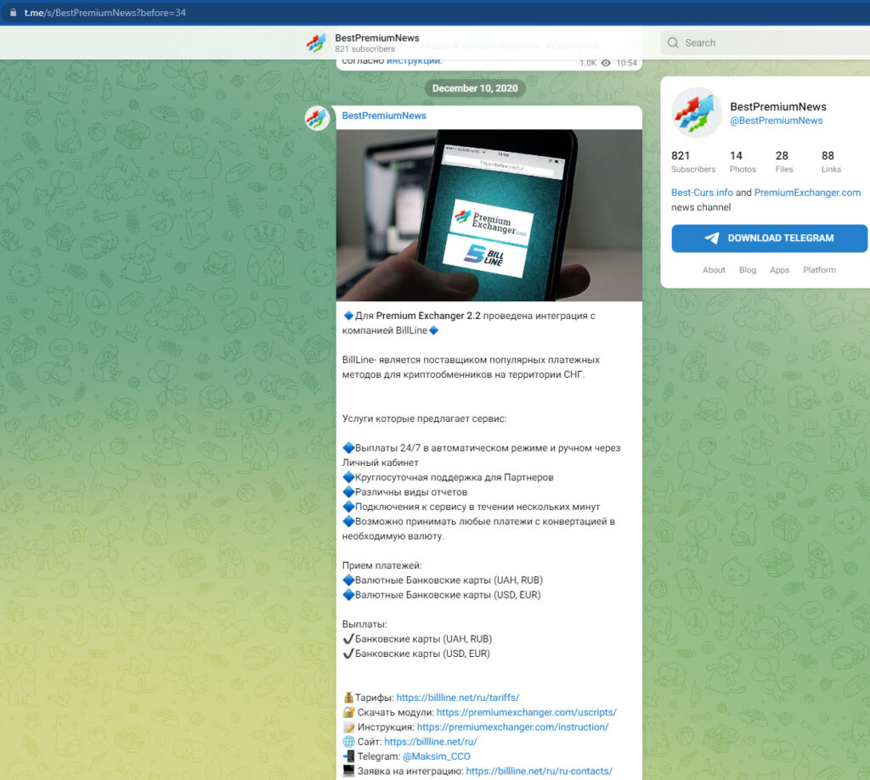This screenshot has height=780, width=870.
Task: Open the PremiumExchanger.com link in sidebar
Action: click(x=807, y=193)
